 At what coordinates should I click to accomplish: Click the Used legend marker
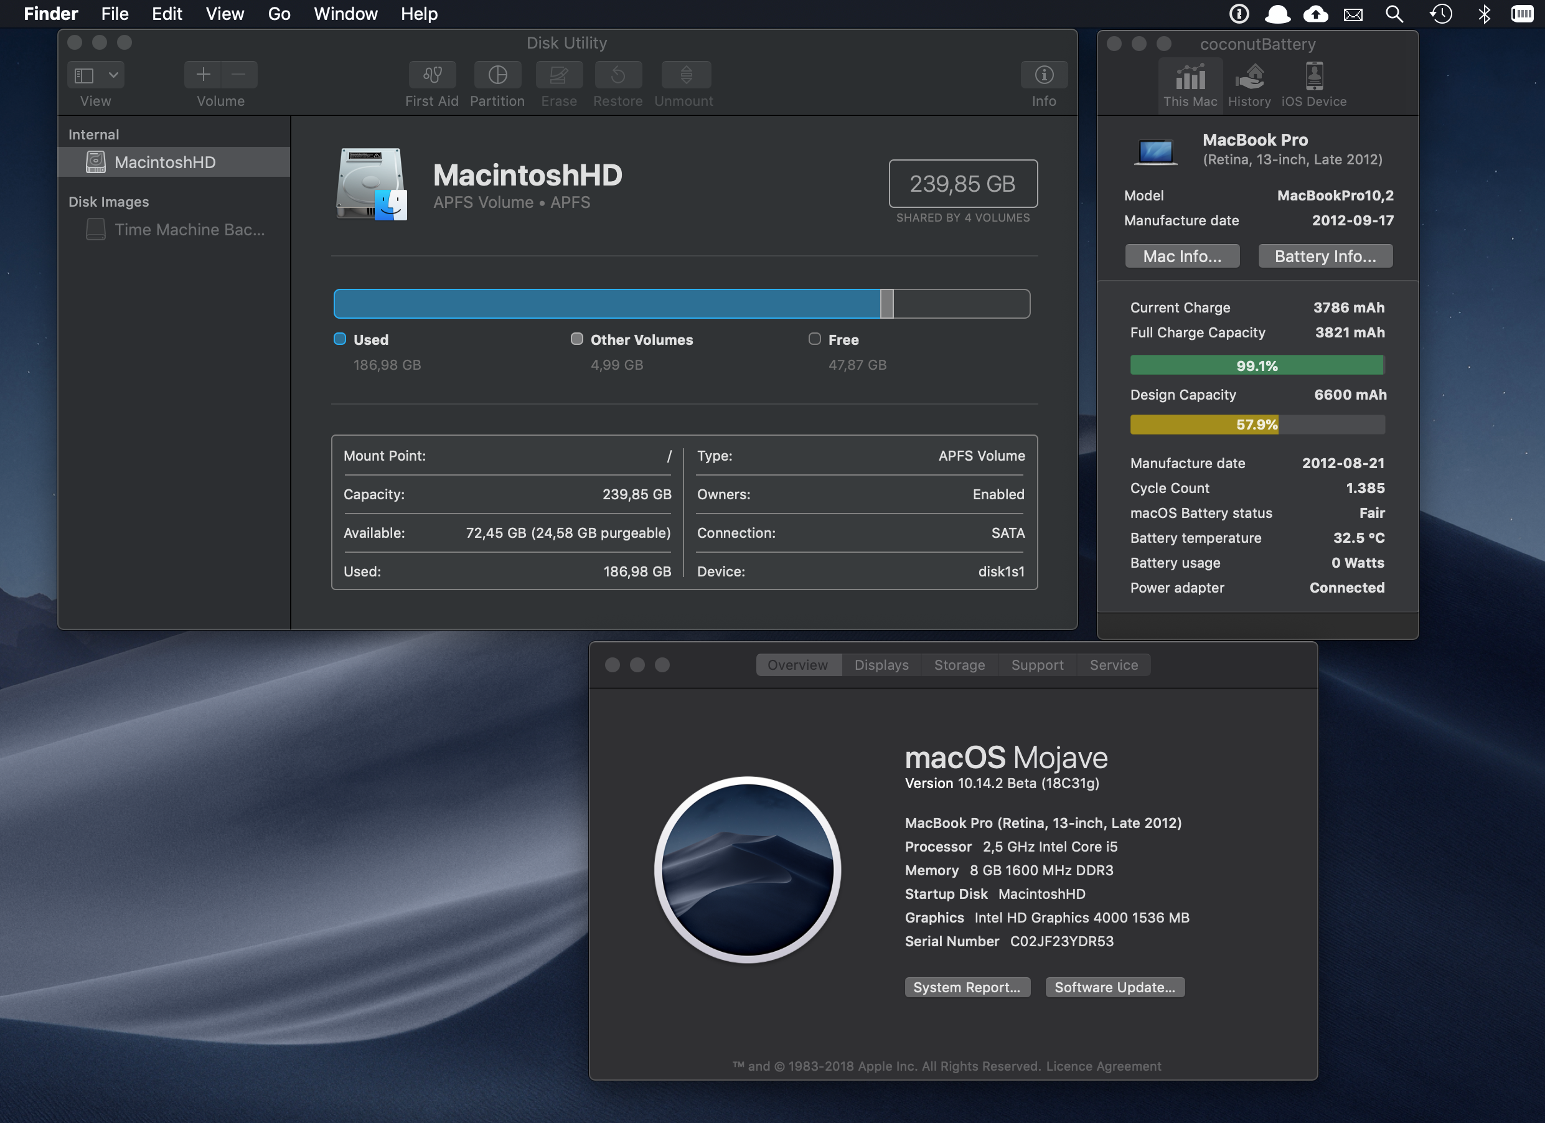pos(339,339)
